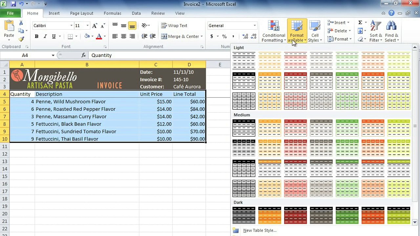Click the Orientation text angle icon

(x=144, y=26)
